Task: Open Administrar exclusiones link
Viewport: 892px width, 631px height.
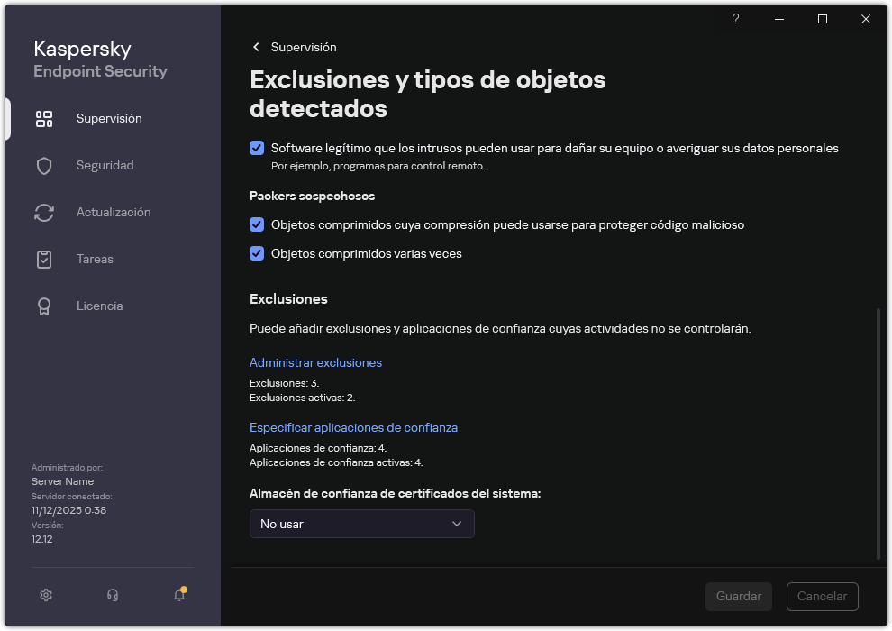Action: coord(315,362)
